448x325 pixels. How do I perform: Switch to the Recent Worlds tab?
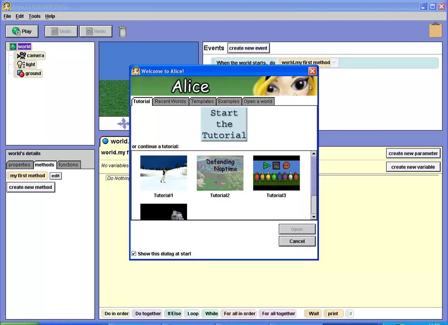click(170, 102)
